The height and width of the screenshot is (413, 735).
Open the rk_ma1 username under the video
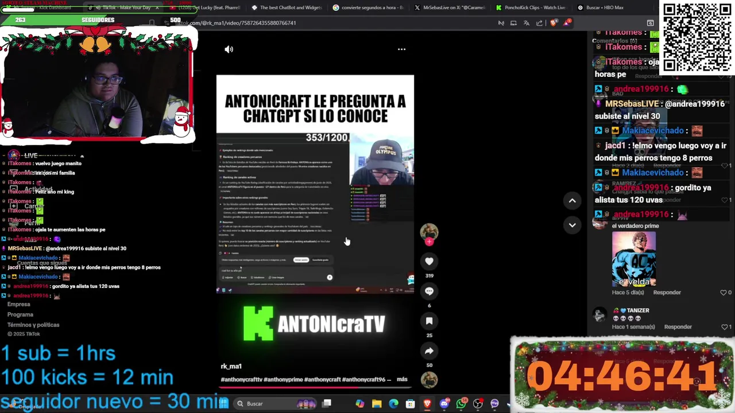point(231,366)
